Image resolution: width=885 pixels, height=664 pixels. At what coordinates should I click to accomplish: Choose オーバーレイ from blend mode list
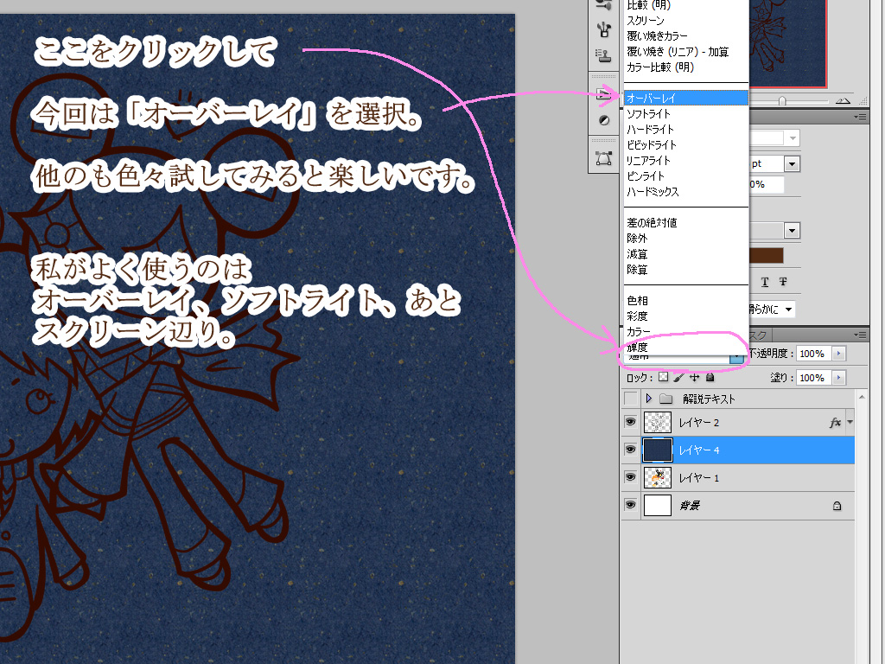click(685, 98)
